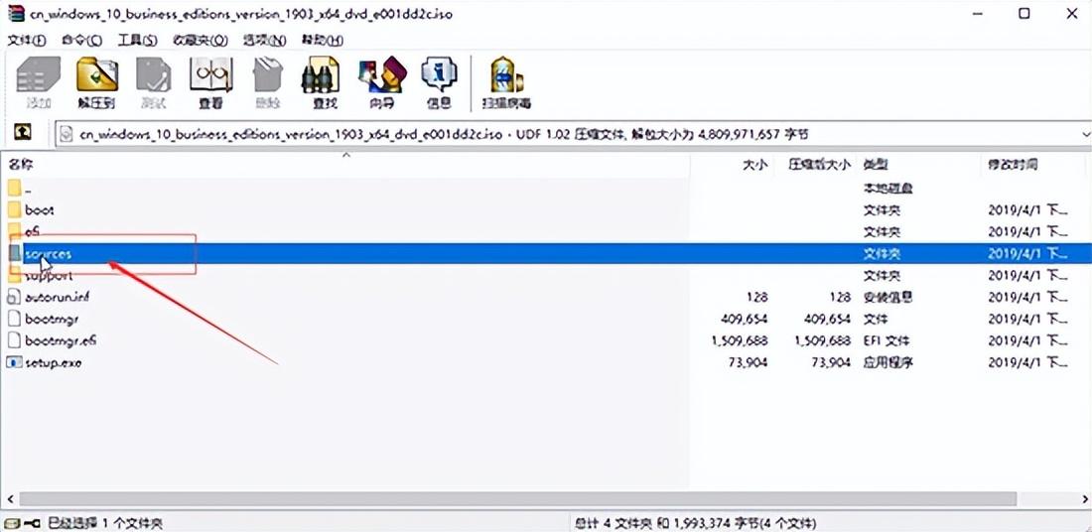Select the efi folder icon

tap(15, 231)
